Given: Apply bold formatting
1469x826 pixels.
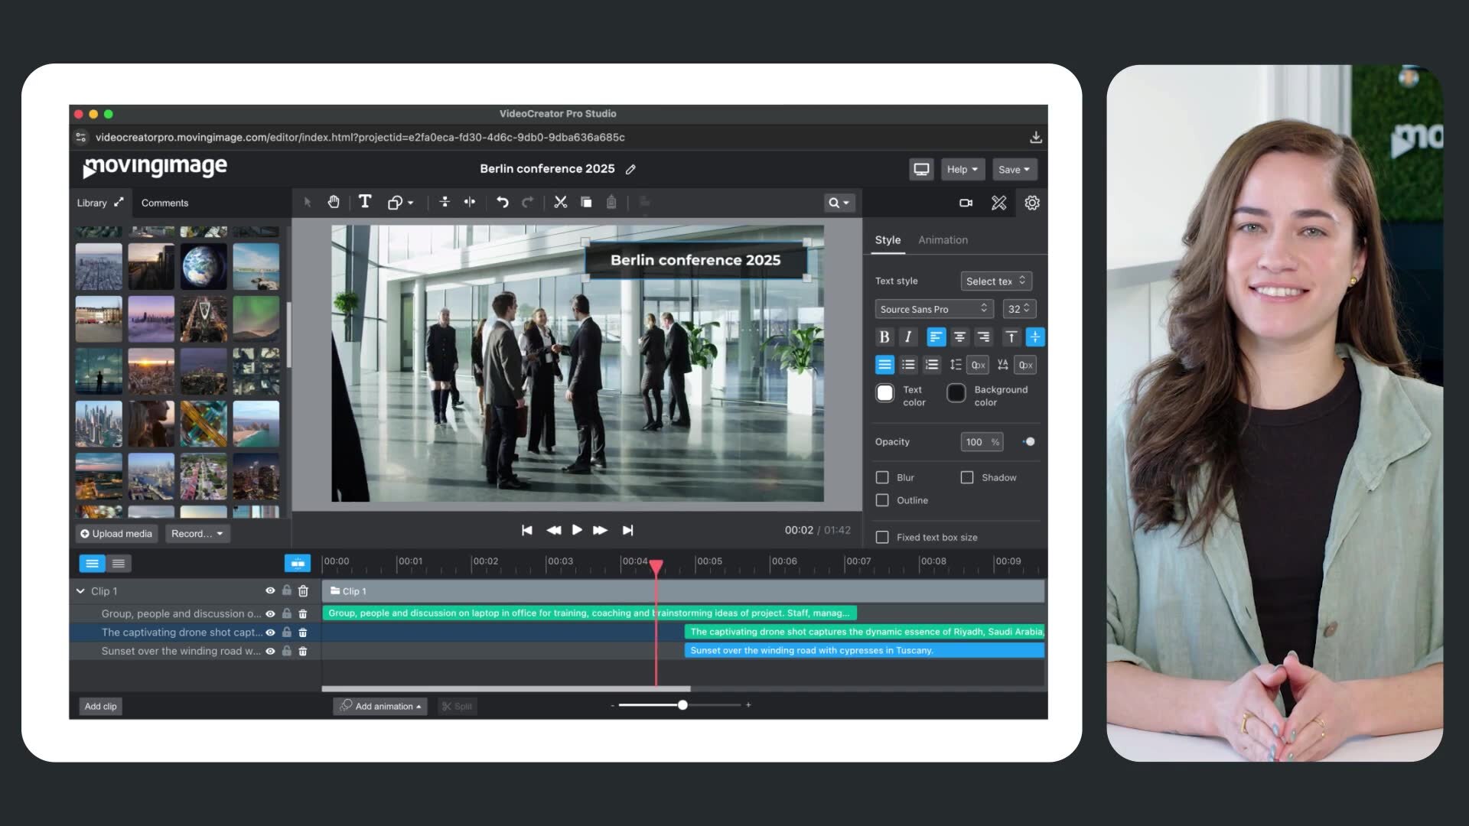Looking at the screenshot, I should pyautogui.click(x=884, y=337).
